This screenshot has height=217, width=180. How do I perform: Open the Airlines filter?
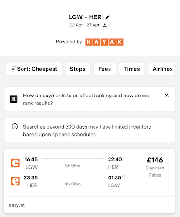coord(162,69)
